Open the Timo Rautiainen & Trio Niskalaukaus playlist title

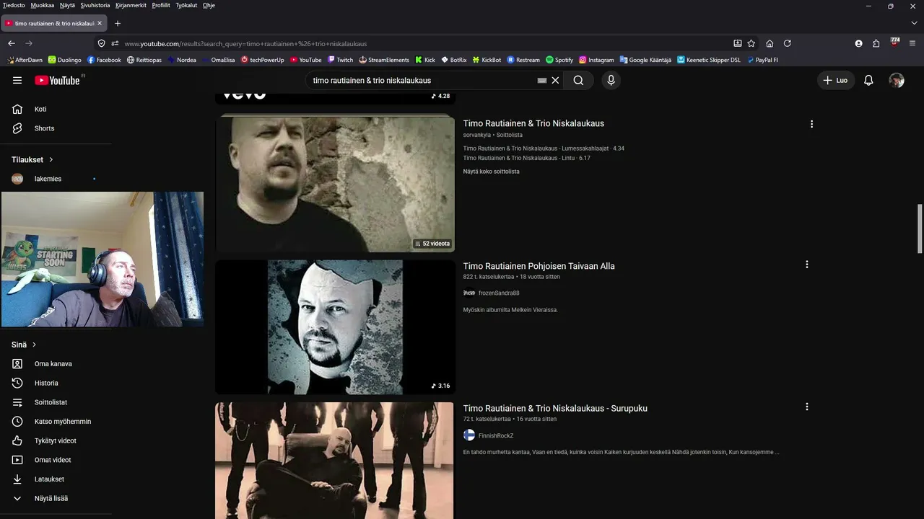[x=533, y=123]
